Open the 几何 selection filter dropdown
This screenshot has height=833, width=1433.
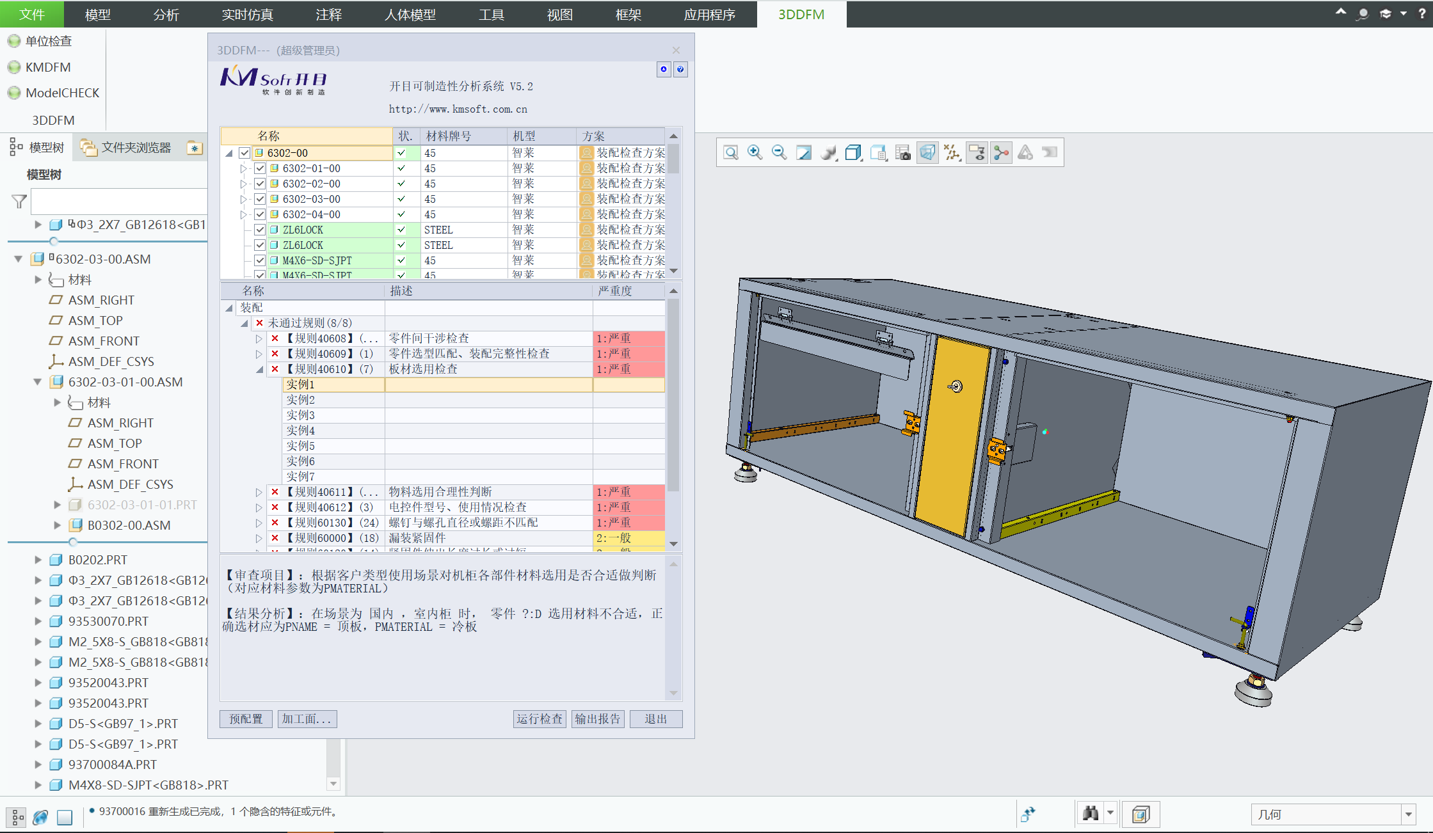coord(1409,814)
